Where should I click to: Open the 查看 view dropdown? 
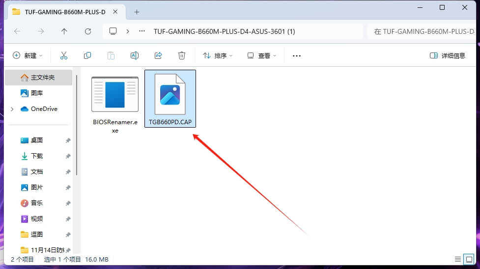(262, 55)
